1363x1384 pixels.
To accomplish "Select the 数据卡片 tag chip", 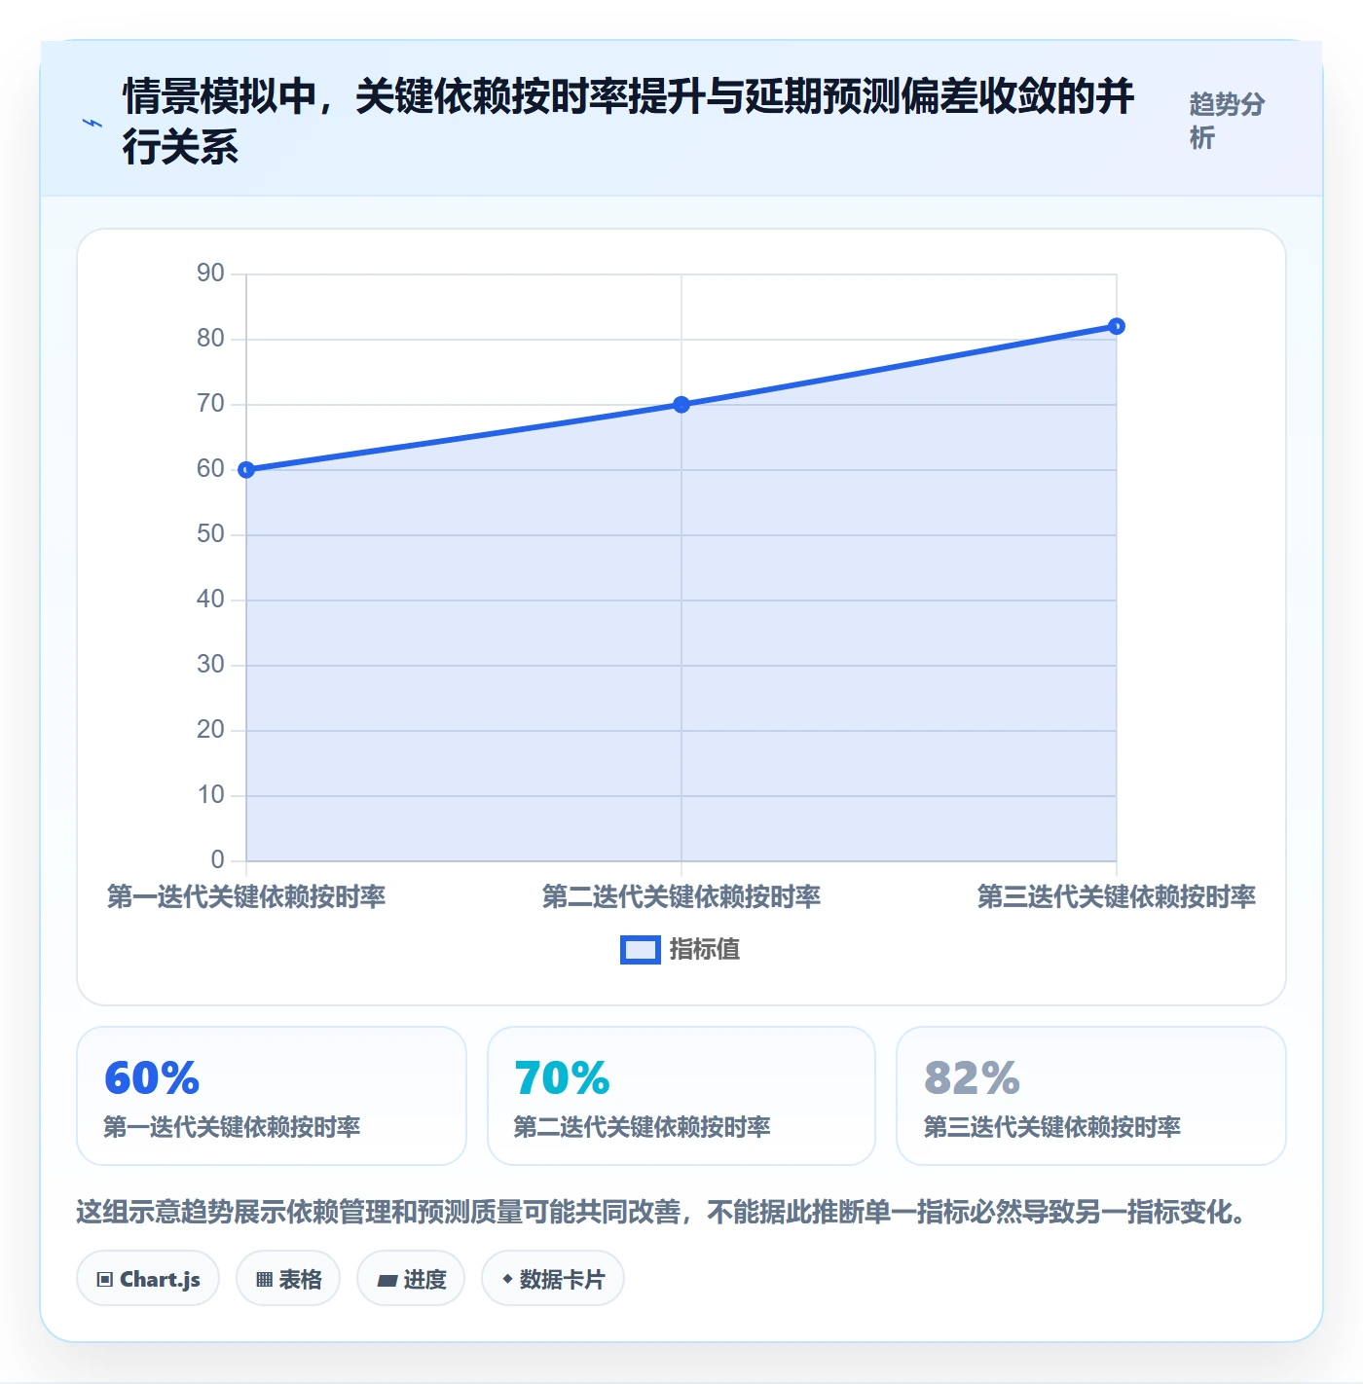I will coord(553,1279).
